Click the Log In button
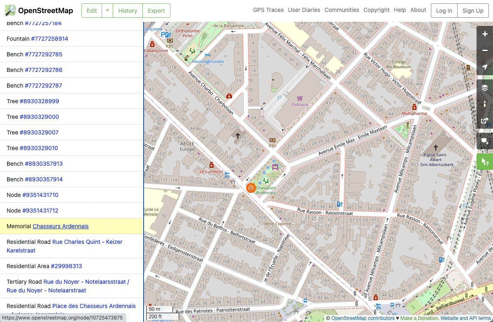The image size is (493, 322). point(444,10)
